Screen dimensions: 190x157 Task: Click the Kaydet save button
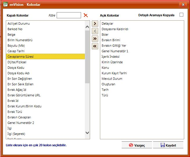click(168, 145)
